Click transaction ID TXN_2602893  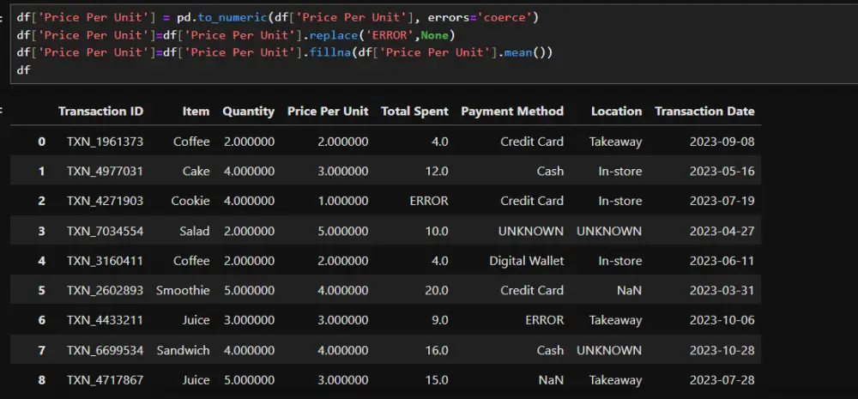pyautogui.click(x=105, y=290)
